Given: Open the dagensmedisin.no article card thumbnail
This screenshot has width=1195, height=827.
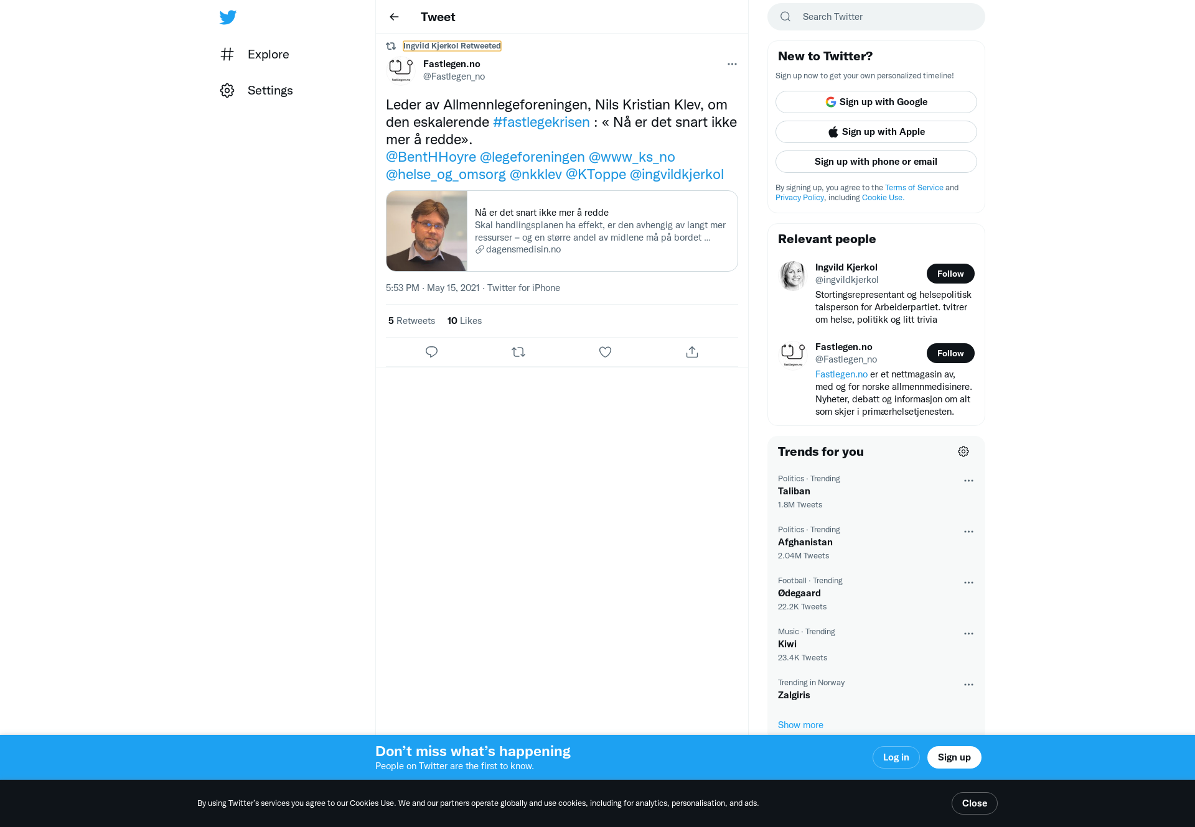Looking at the screenshot, I should pyautogui.click(x=426, y=231).
